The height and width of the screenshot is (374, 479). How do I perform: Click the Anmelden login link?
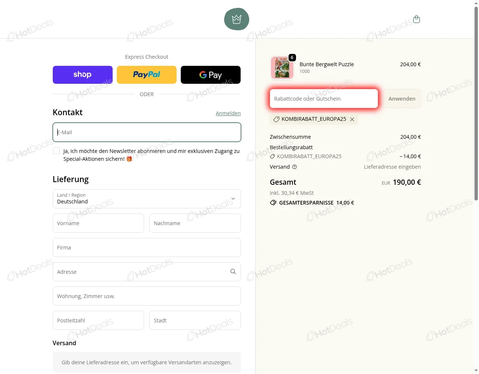pos(228,113)
